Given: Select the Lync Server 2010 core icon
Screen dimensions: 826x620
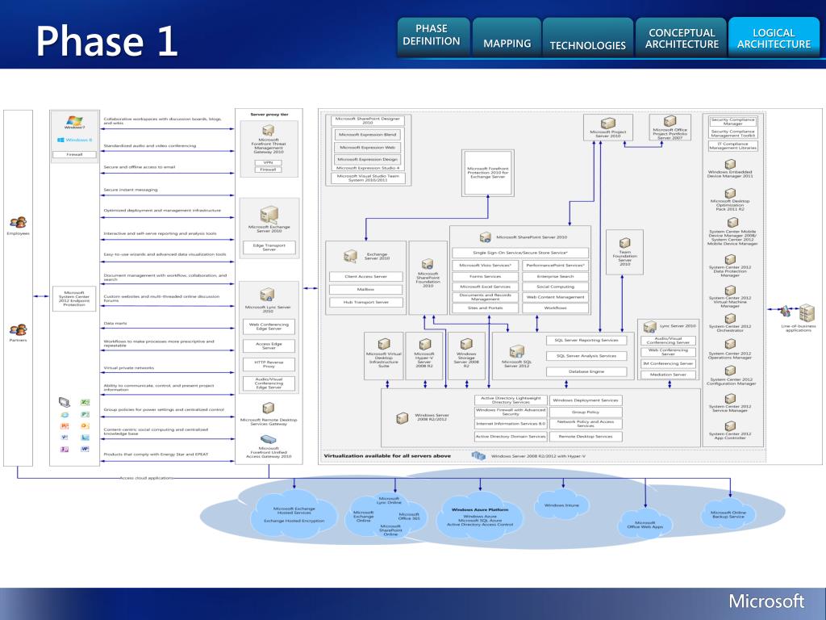Looking at the screenshot, I should coord(649,326).
